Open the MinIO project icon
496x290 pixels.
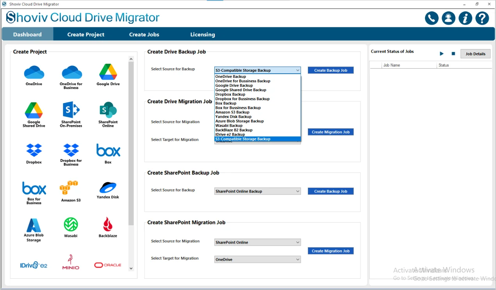pyautogui.click(x=71, y=262)
